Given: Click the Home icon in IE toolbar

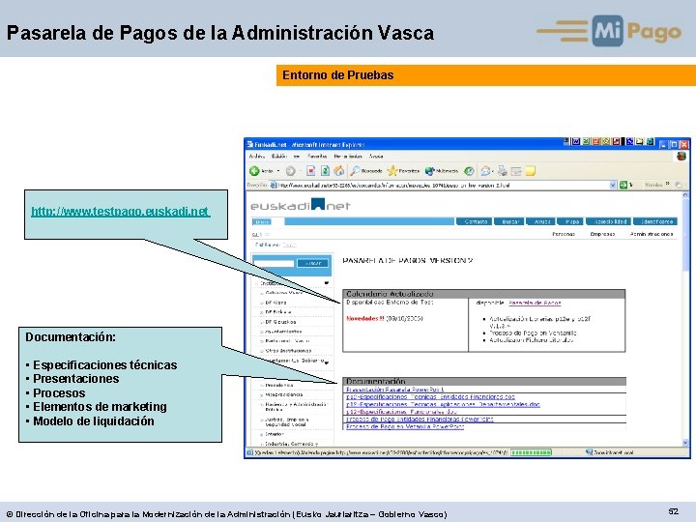Looking at the screenshot, I should [x=339, y=171].
